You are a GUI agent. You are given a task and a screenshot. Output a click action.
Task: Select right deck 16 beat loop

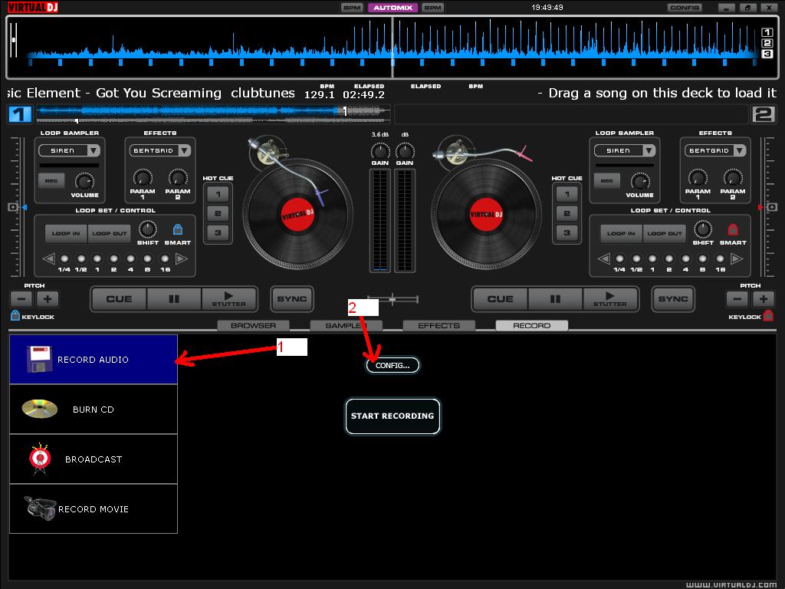click(720, 259)
